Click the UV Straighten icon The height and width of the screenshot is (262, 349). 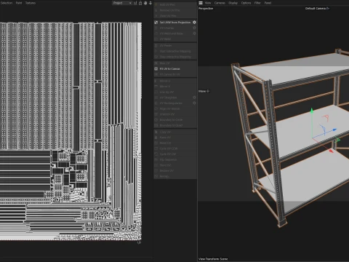pyautogui.click(x=156, y=98)
